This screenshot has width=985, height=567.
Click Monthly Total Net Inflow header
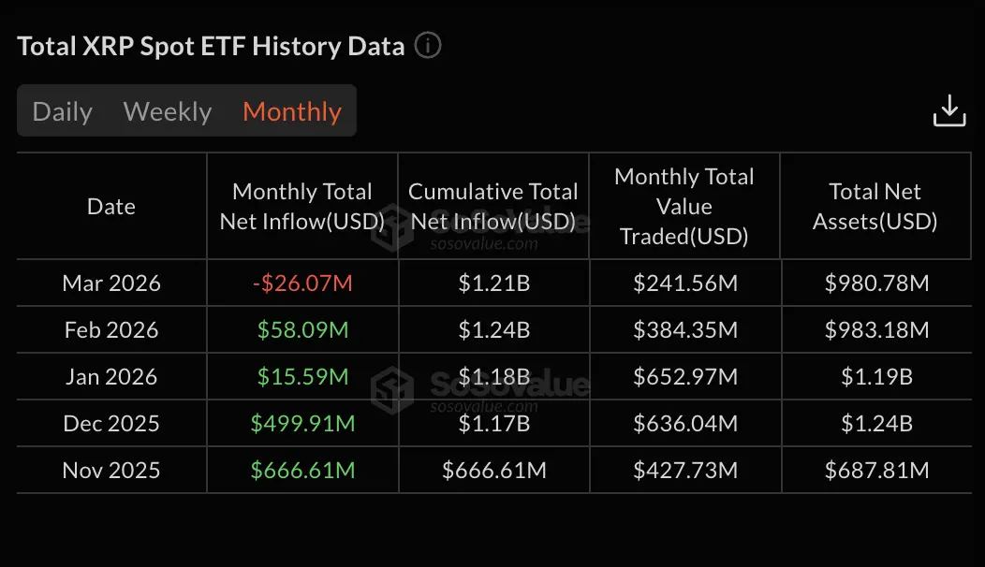tap(302, 207)
